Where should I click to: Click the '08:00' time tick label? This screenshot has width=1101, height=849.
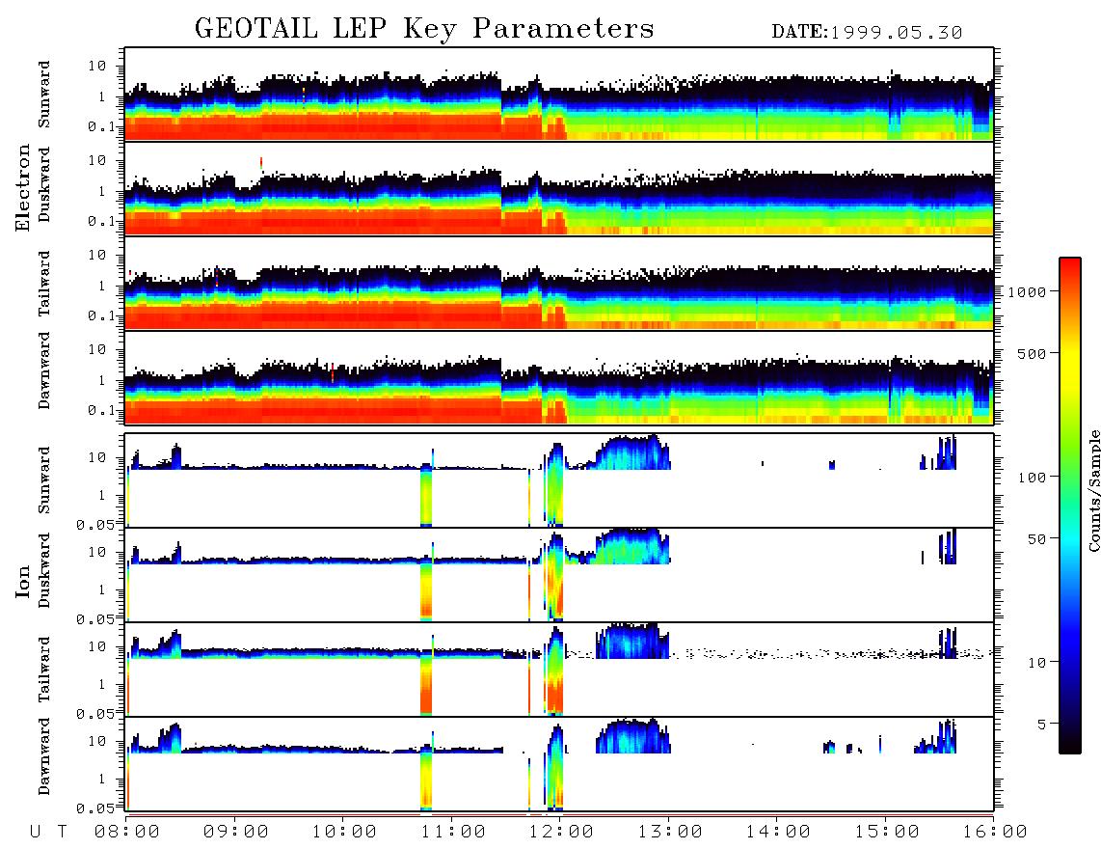(x=127, y=832)
